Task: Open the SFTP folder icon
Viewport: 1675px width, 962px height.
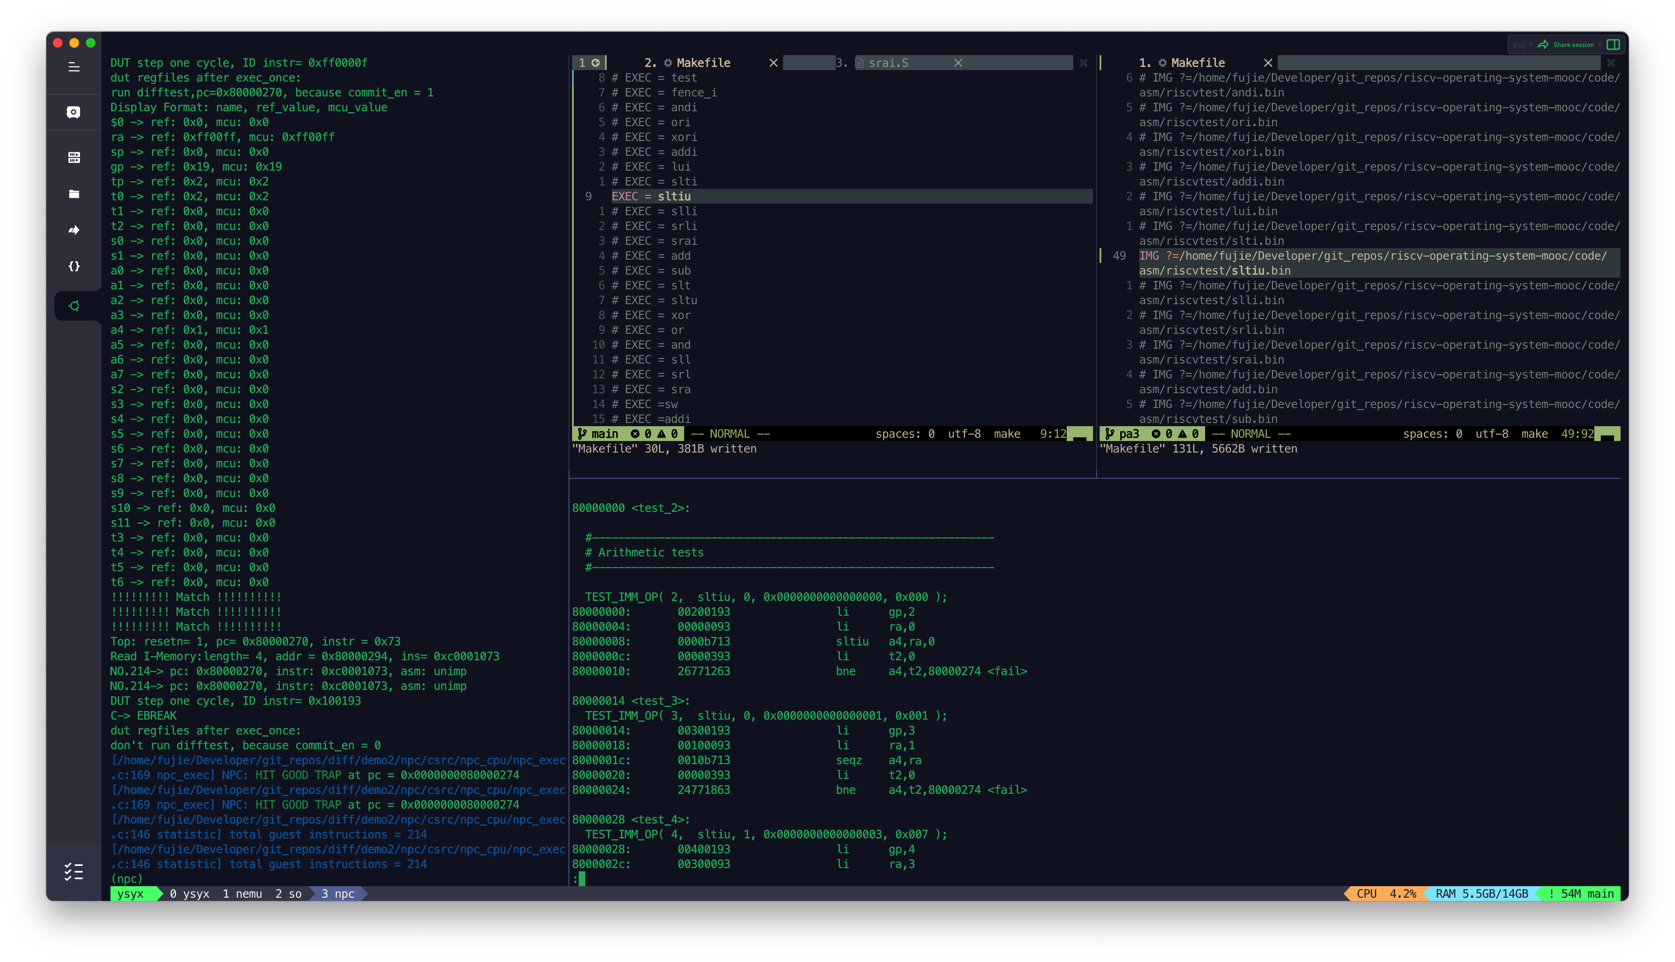Action: [74, 194]
